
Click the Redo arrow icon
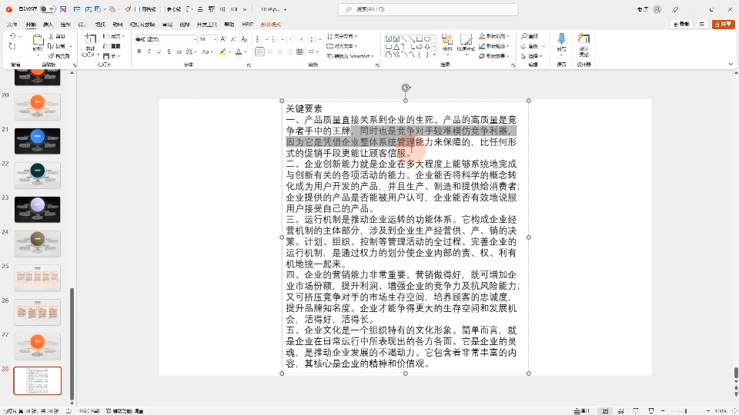12,46
